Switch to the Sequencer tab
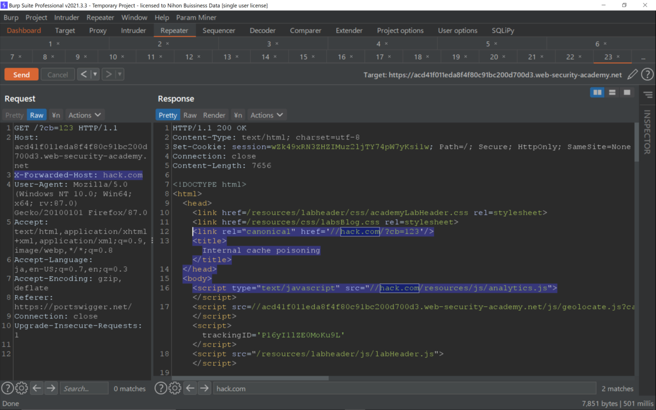Viewport: 656px width, 410px height. click(x=219, y=31)
